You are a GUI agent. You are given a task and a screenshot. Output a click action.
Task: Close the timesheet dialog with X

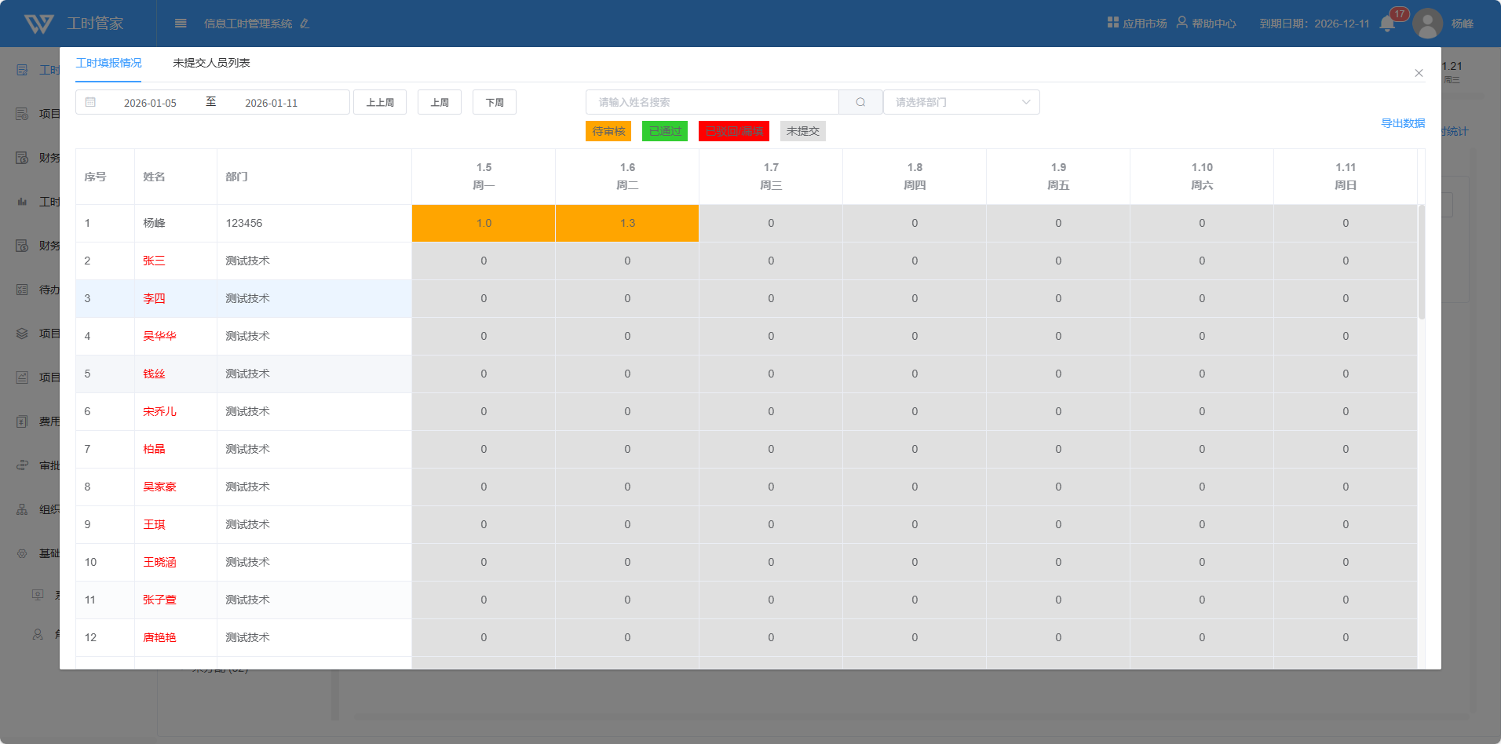tap(1419, 73)
